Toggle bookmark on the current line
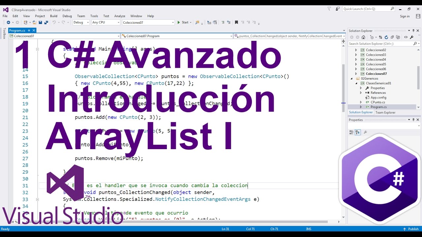Image resolution: width=422 pixels, height=237 pixels. [236, 22]
